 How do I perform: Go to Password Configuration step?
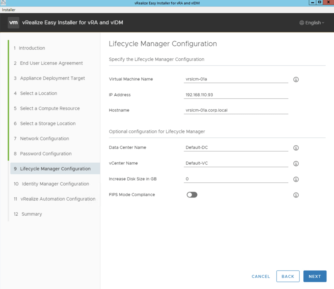pyautogui.click(x=43, y=154)
